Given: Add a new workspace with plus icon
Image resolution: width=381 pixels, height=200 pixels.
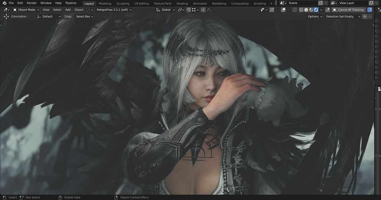Looking at the screenshot, I should pos(271,4).
